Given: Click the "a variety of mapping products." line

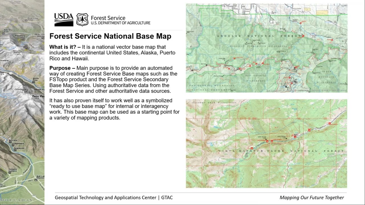Looking at the screenshot, I should [85, 118].
